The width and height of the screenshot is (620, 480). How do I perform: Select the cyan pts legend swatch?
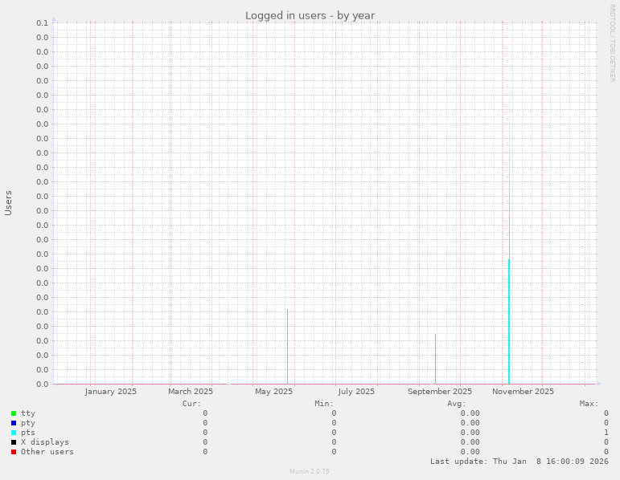[14, 433]
